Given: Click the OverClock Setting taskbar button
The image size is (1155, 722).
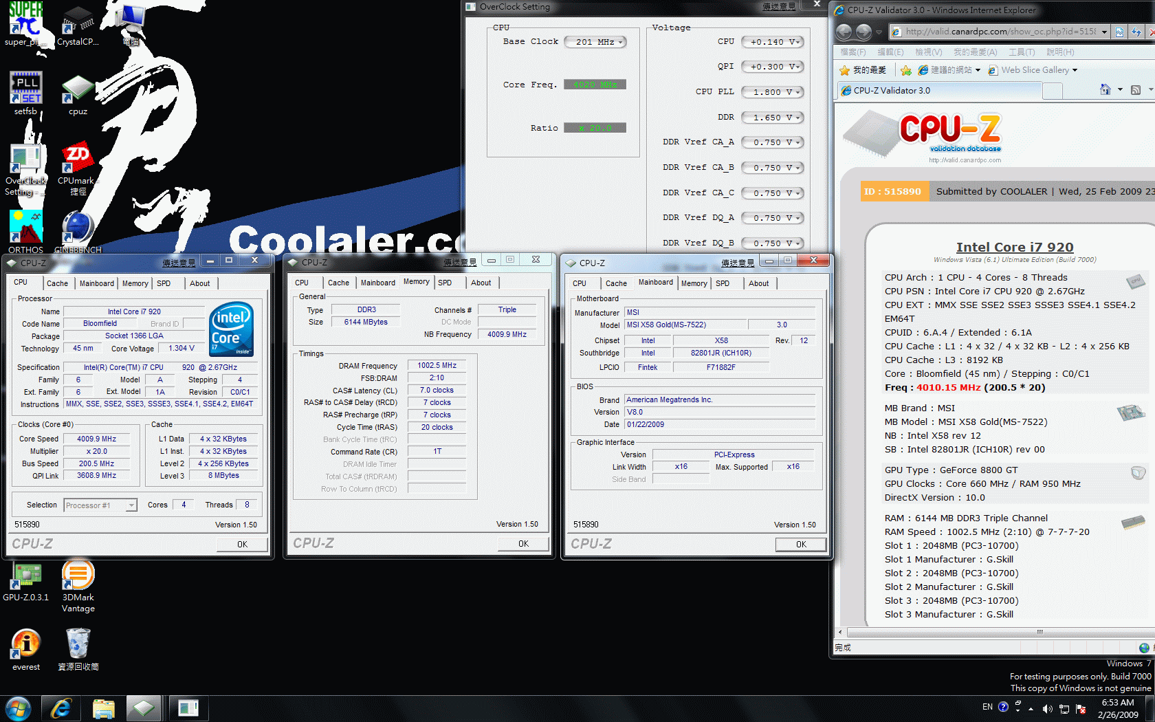Looking at the screenshot, I should 188,708.
